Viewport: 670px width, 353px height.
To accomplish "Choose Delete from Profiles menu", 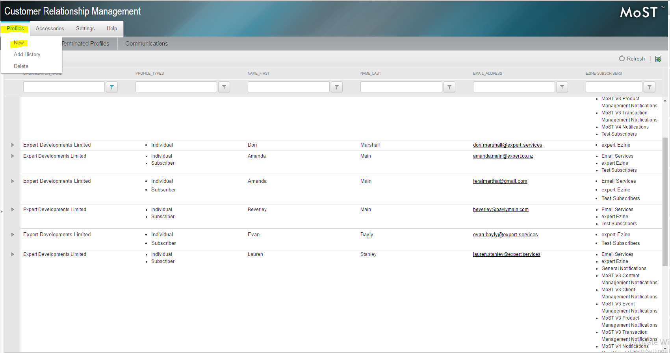I will [x=21, y=66].
